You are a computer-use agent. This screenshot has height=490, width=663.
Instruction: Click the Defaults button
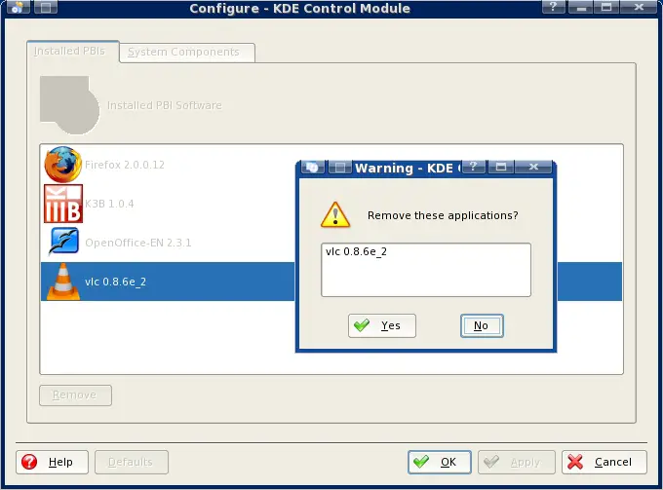coord(131,462)
